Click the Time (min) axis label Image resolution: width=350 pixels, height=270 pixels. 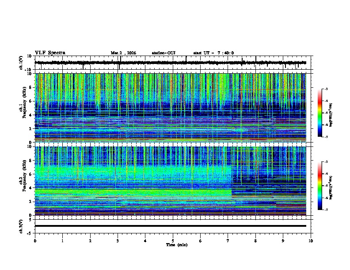177,245
